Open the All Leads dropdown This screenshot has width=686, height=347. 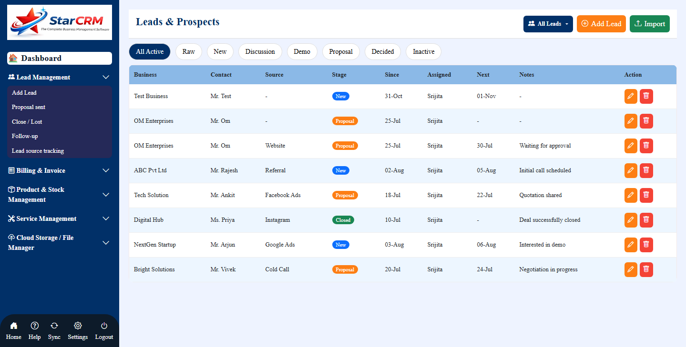tap(547, 23)
